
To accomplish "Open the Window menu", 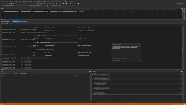I will 44,1.
